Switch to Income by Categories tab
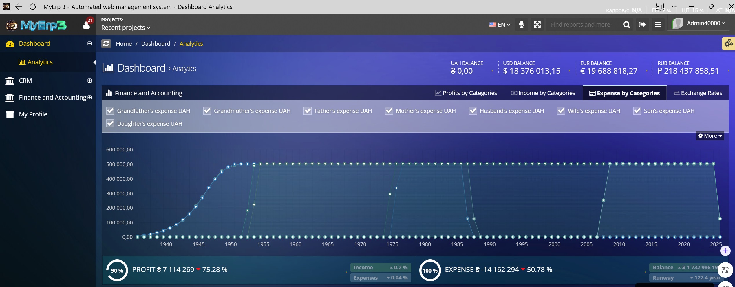The width and height of the screenshot is (735, 287). pyautogui.click(x=543, y=93)
